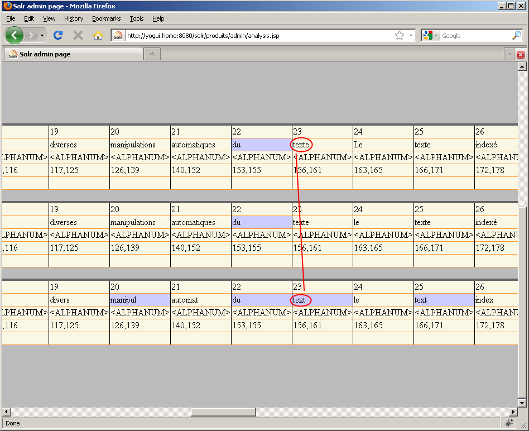This screenshot has height=431, width=529.
Task: Close the current tab
Action: point(521,54)
